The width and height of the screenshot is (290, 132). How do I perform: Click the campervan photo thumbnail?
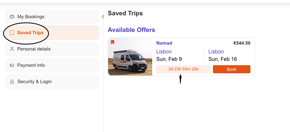pos(130,57)
